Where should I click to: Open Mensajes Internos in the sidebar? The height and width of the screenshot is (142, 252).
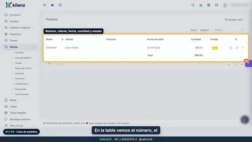coord(20,119)
